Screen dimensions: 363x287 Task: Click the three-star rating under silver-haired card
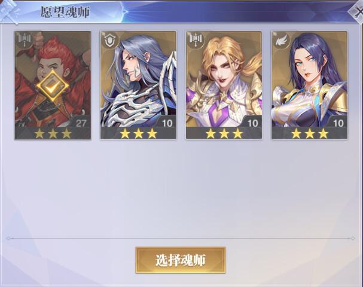138,133
